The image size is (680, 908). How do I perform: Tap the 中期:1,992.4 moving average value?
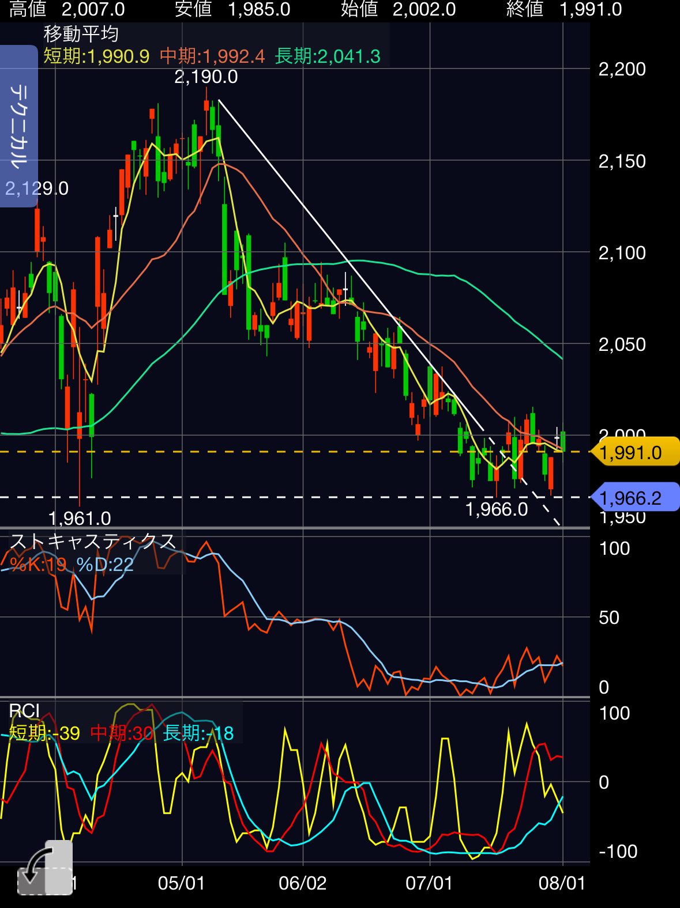(212, 56)
